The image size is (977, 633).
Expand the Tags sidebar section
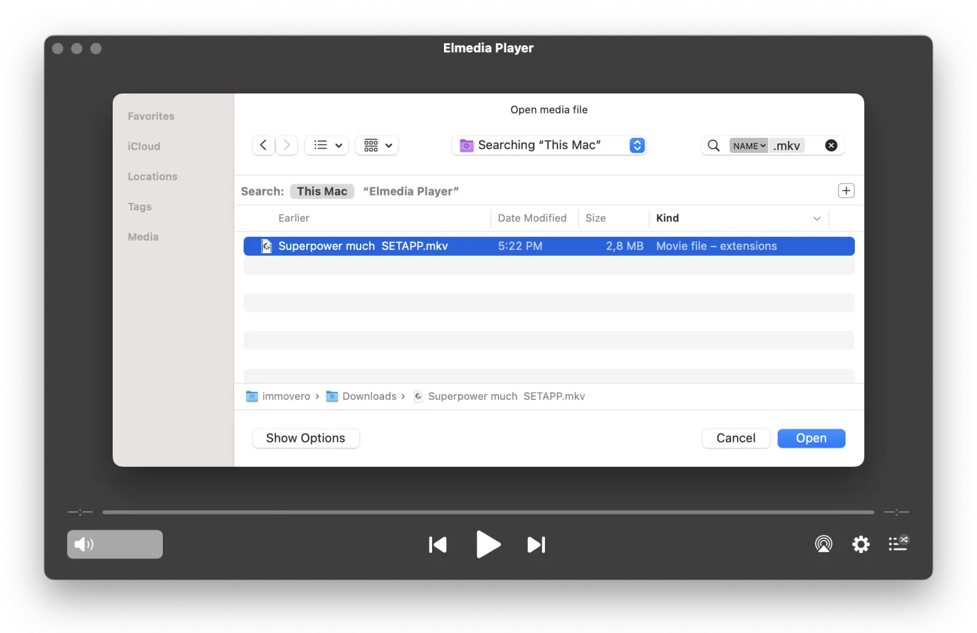click(140, 207)
